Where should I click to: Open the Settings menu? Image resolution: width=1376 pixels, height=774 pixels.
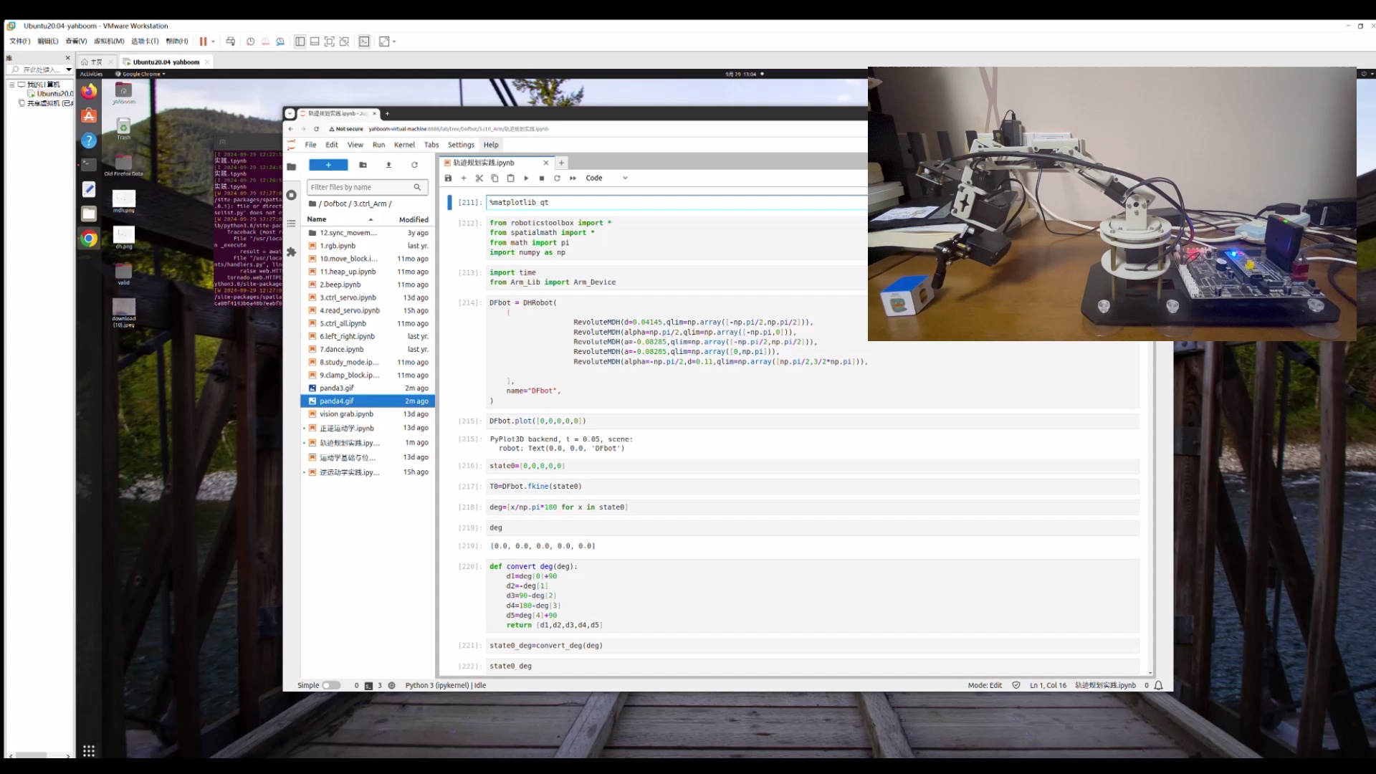461,145
